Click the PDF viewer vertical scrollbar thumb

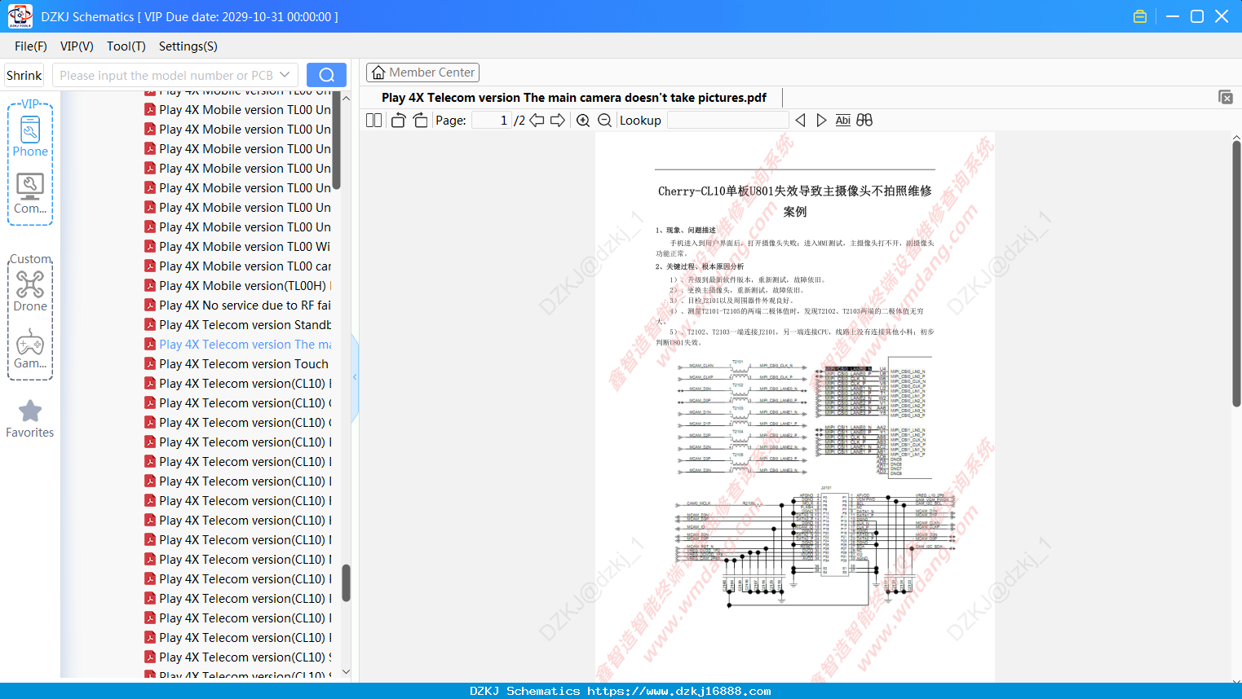(1236, 274)
